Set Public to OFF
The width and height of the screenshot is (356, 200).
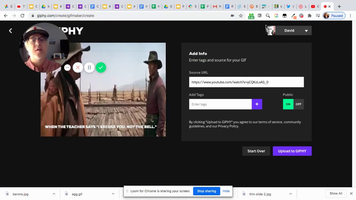pyautogui.click(x=298, y=104)
